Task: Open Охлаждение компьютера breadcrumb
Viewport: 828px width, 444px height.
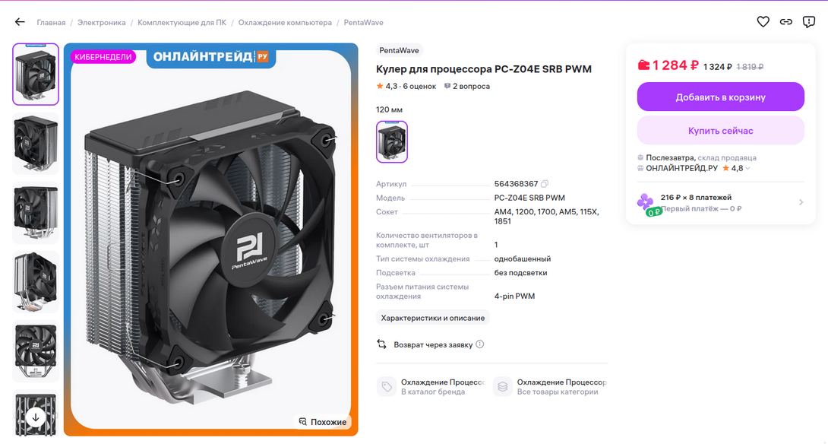Action: [285, 22]
